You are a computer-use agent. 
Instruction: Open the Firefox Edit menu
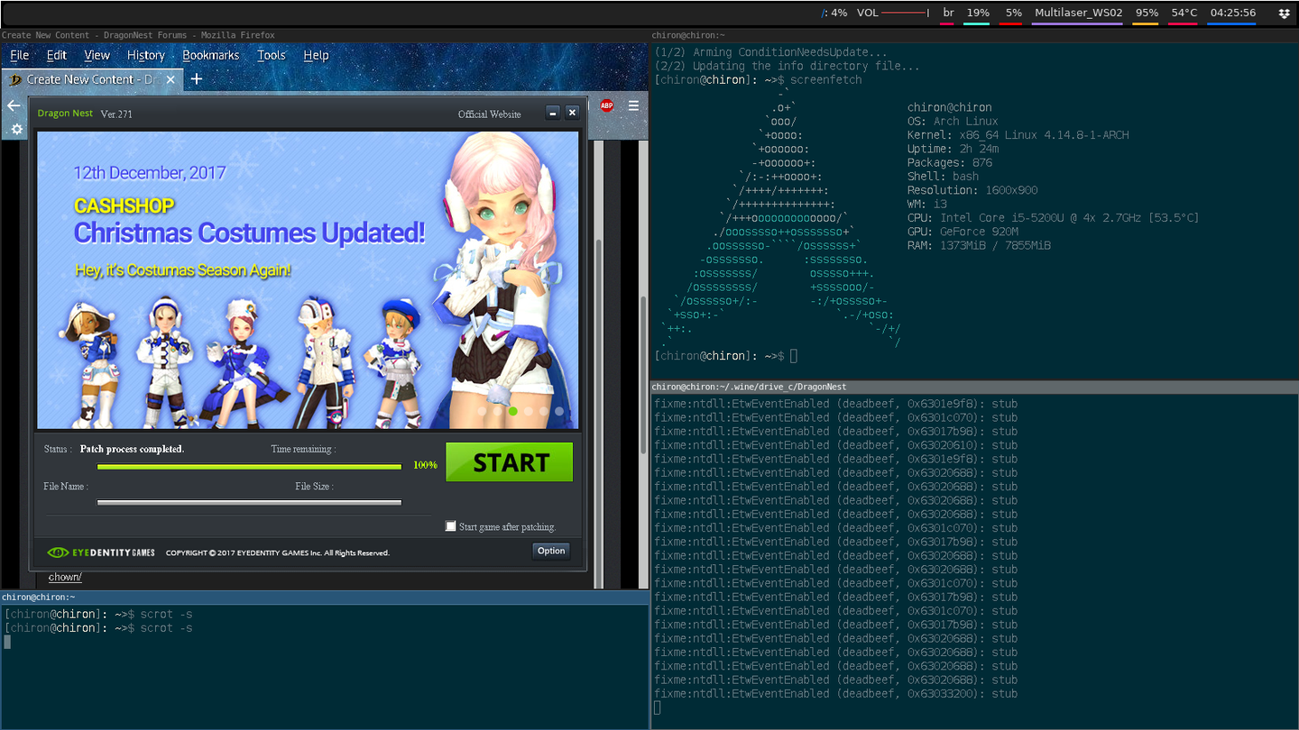click(x=57, y=55)
